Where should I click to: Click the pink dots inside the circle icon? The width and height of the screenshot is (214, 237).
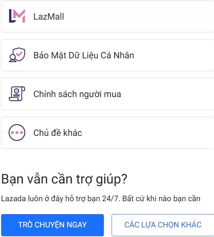click(x=17, y=133)
